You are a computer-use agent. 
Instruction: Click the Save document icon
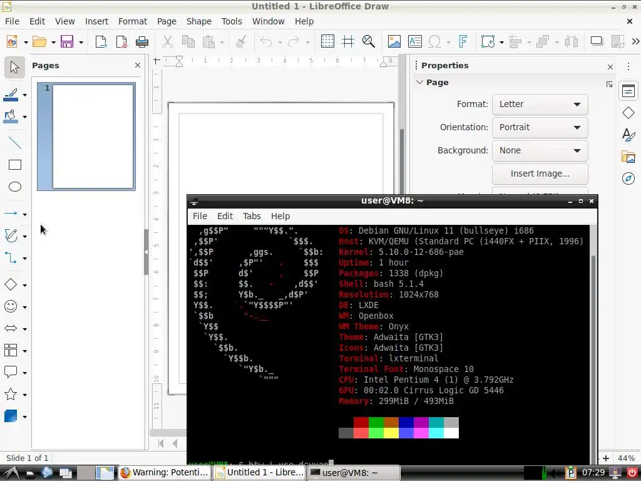pyautogui.click(x=67, y=41)
